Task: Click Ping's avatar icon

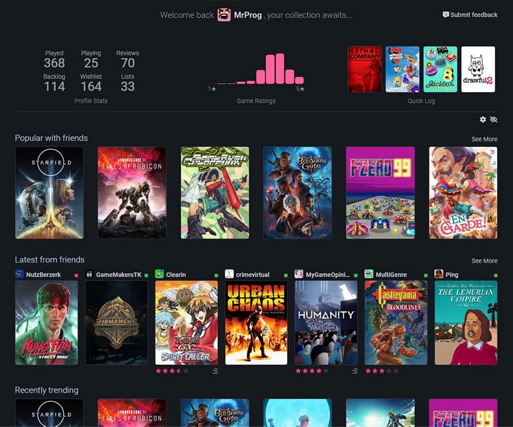Action: click(x=439, y=274)
